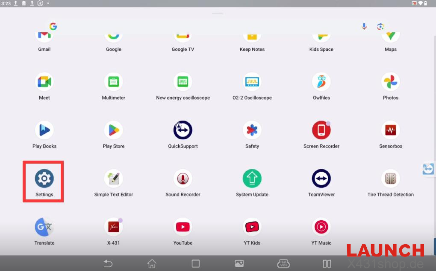
Task: Open New energy oscilloscope app
Action: click(x=183, y=82)
